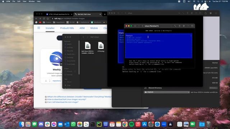Open the UTM app menu
This screenshot has width=230, height=129.
point(8,1)
